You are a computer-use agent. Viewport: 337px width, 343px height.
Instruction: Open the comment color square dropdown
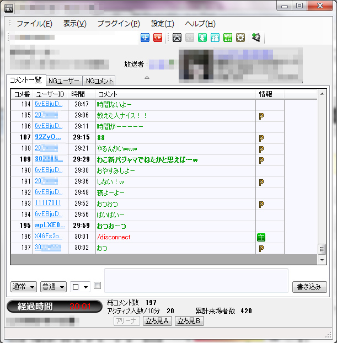point(80,287)
